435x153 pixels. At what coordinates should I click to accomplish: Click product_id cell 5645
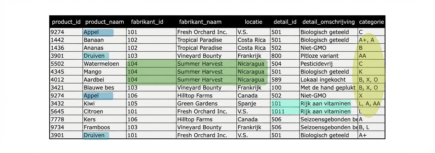[57, 111]
